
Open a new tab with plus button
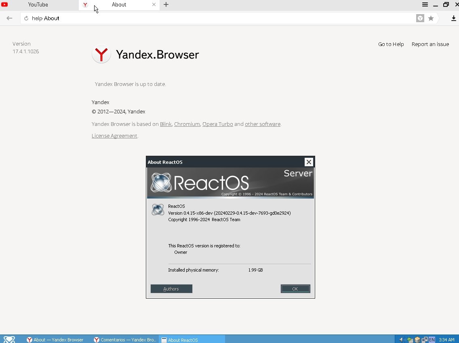166,4
